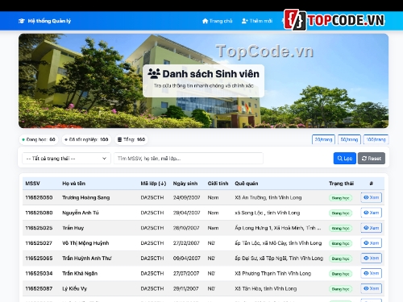Sort by Mã lớp column header
This screenshot has height=302, width=403.
pyautogui.click(x=153, y=184)
